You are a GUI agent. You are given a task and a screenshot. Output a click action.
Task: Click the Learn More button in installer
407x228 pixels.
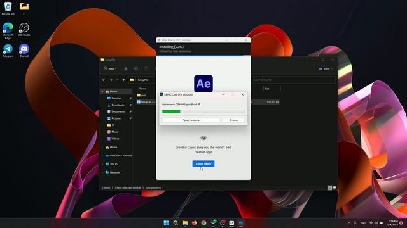[x=203, y=163]
